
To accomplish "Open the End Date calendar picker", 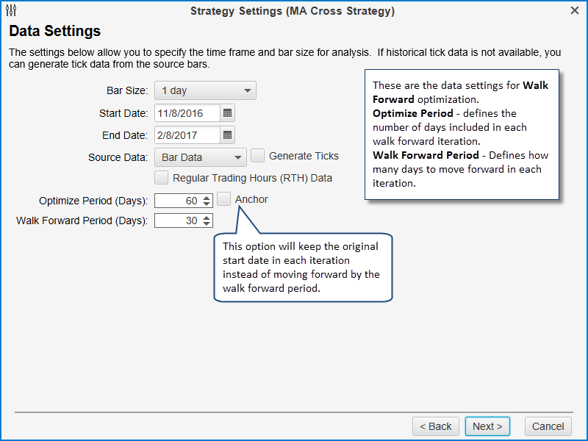I will pos(228,135).
